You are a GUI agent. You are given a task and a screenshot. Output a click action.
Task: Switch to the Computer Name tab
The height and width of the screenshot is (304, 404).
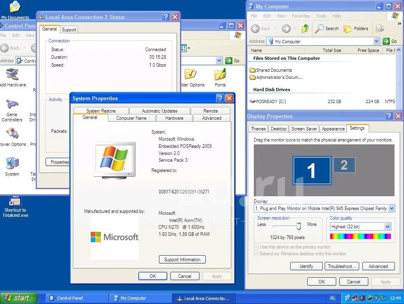point(131,118)
